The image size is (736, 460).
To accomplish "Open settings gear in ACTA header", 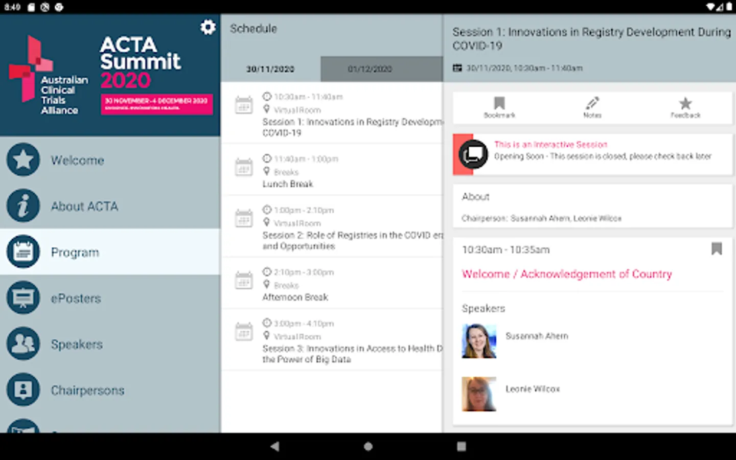I will (208, 27).
